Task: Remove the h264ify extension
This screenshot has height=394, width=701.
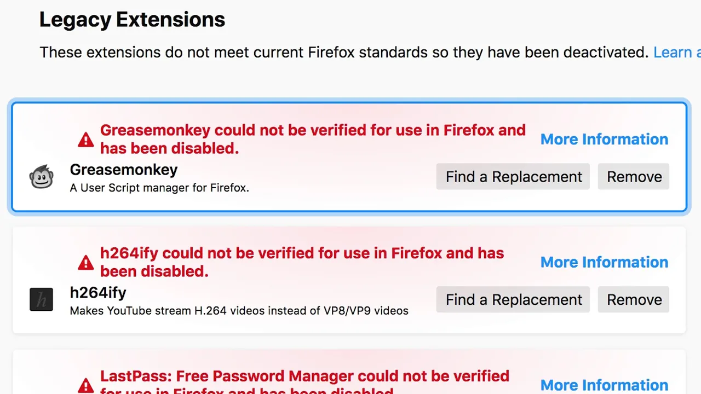Action: (x=634, y=299)
